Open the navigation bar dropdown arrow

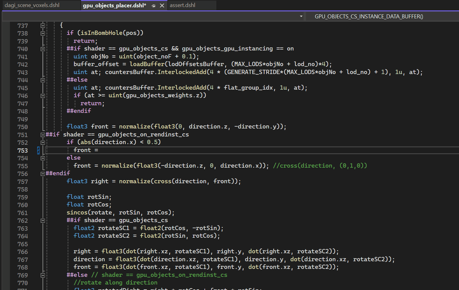coord(301,16)
